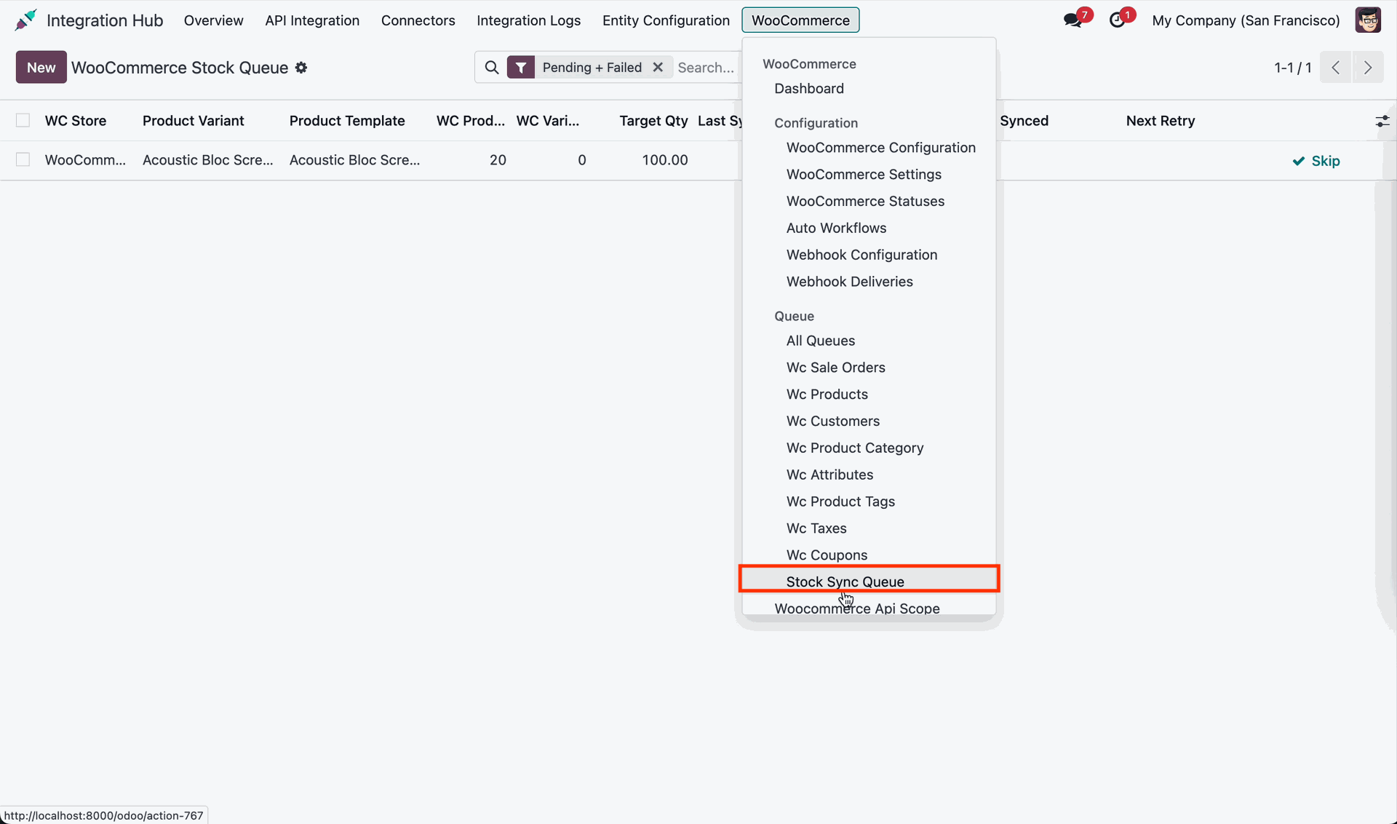Switch company via My Company (San Francisco)
1397x824 pixels.
tap(1246, 20)
